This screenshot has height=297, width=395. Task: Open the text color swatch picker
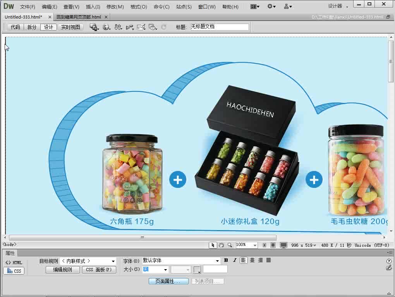click(197, 270)
